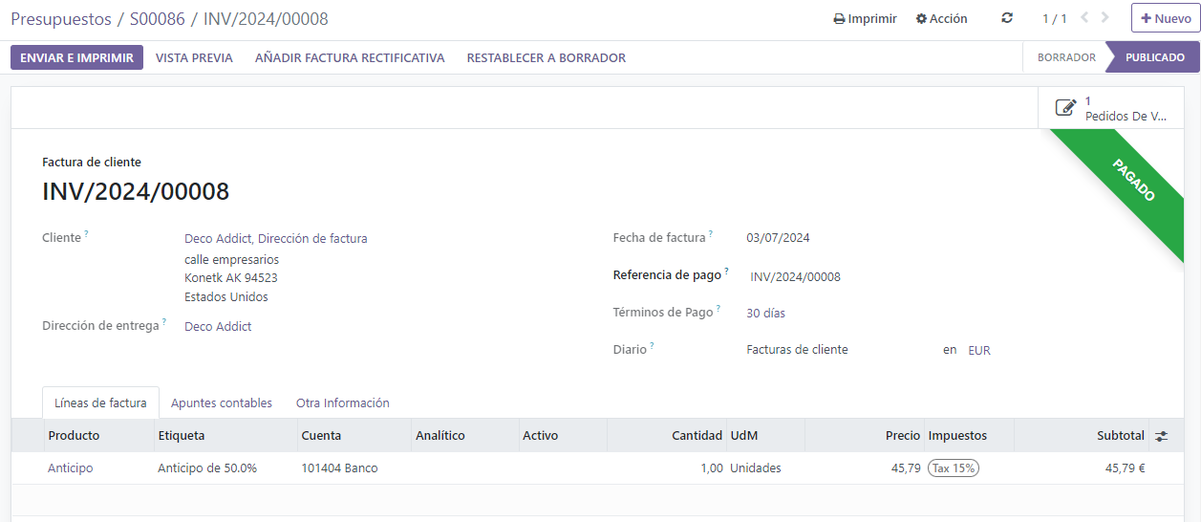1201x522 pixels.
Task: Open the Otra Información tab
Action: point(342,403)
